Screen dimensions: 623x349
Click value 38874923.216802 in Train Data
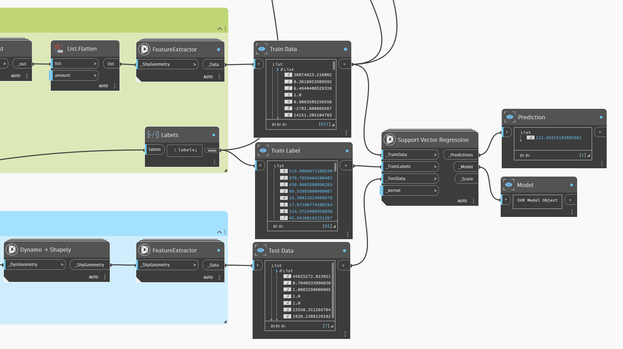pyautogui.click(x=313, y=75)
